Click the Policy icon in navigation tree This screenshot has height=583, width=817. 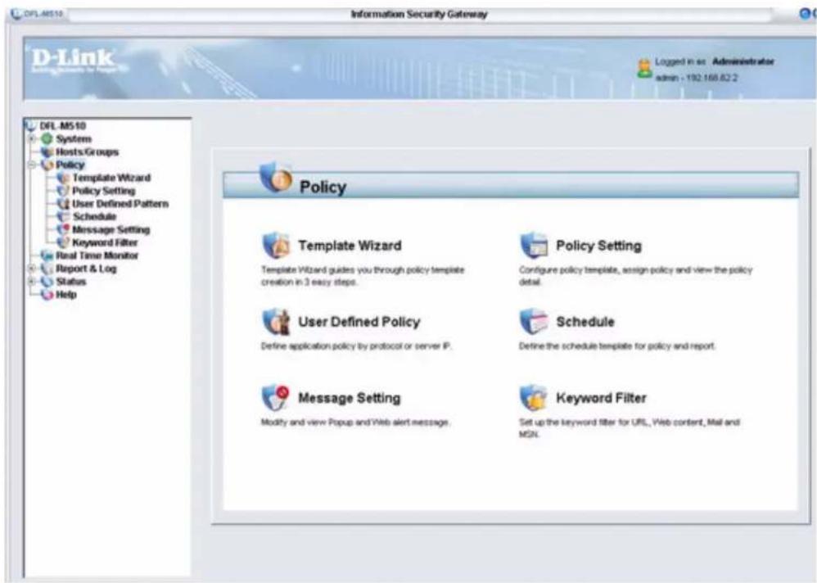[x=47, y=165]
